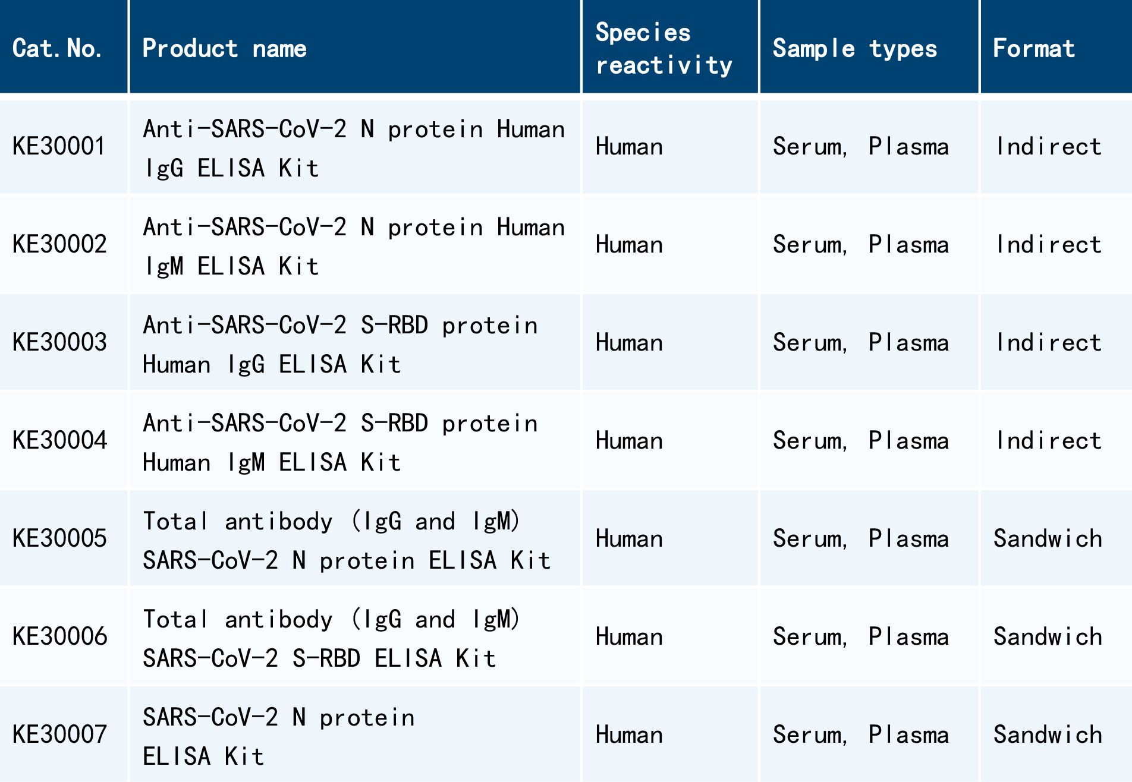Screen dimensions: 1132x782
Task: Click the Product name column header
Action: coord(225,48)
